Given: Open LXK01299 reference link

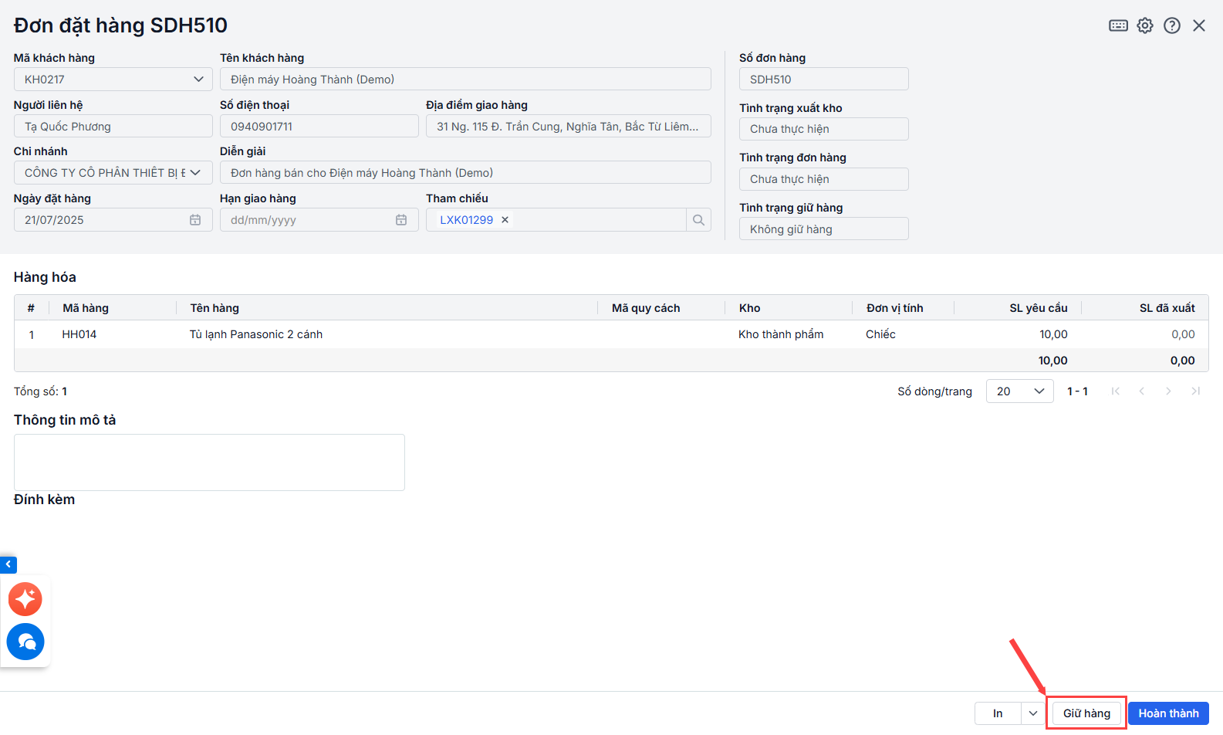Looking at the screenshot, I should point(466,220).
